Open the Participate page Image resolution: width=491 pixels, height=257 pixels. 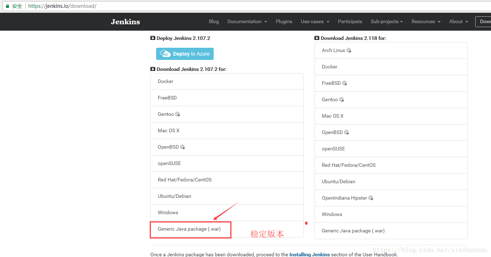[x=350, y=21]
